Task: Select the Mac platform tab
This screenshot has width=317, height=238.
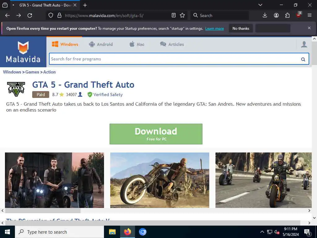Action: click(137, 44)
